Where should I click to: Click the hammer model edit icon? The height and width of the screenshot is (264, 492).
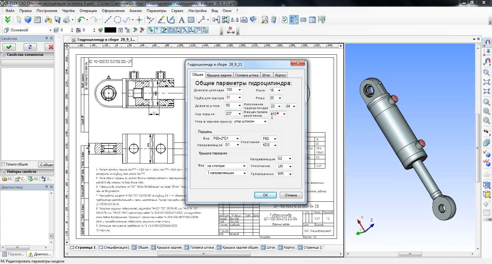point(264,20)
